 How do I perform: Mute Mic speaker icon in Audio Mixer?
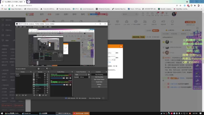[67, 85]
